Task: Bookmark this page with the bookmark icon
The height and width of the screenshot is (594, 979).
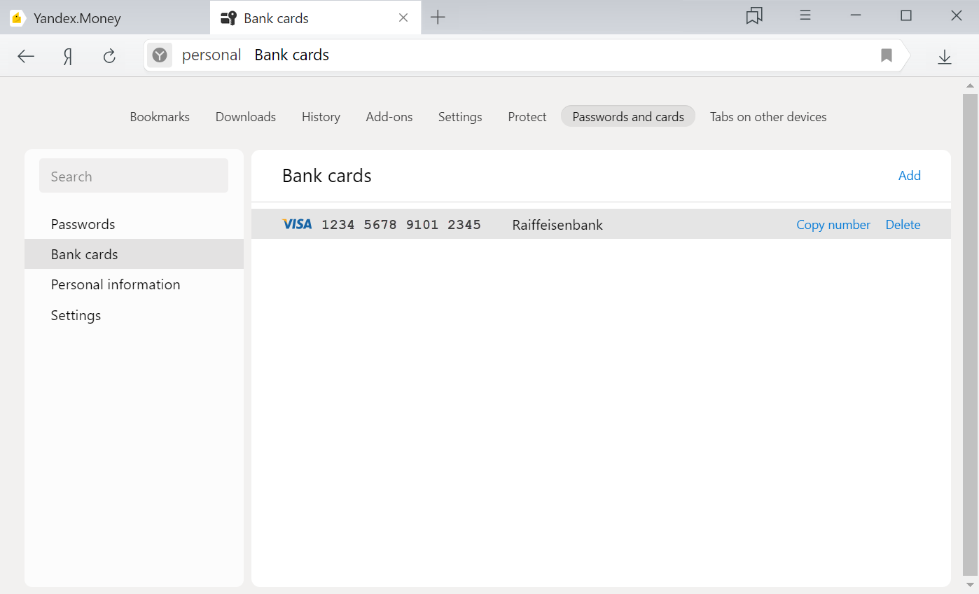Action: (887, 55)
